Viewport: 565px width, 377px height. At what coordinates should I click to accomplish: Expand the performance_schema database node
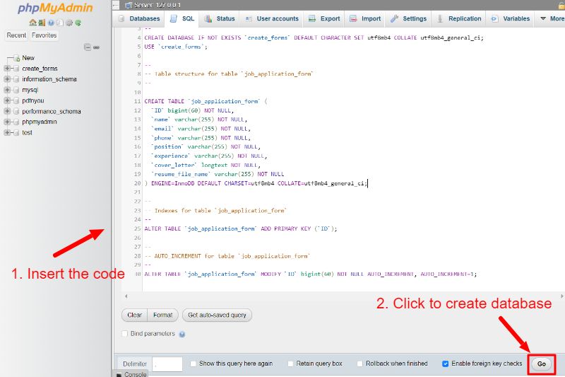point(7,111)
